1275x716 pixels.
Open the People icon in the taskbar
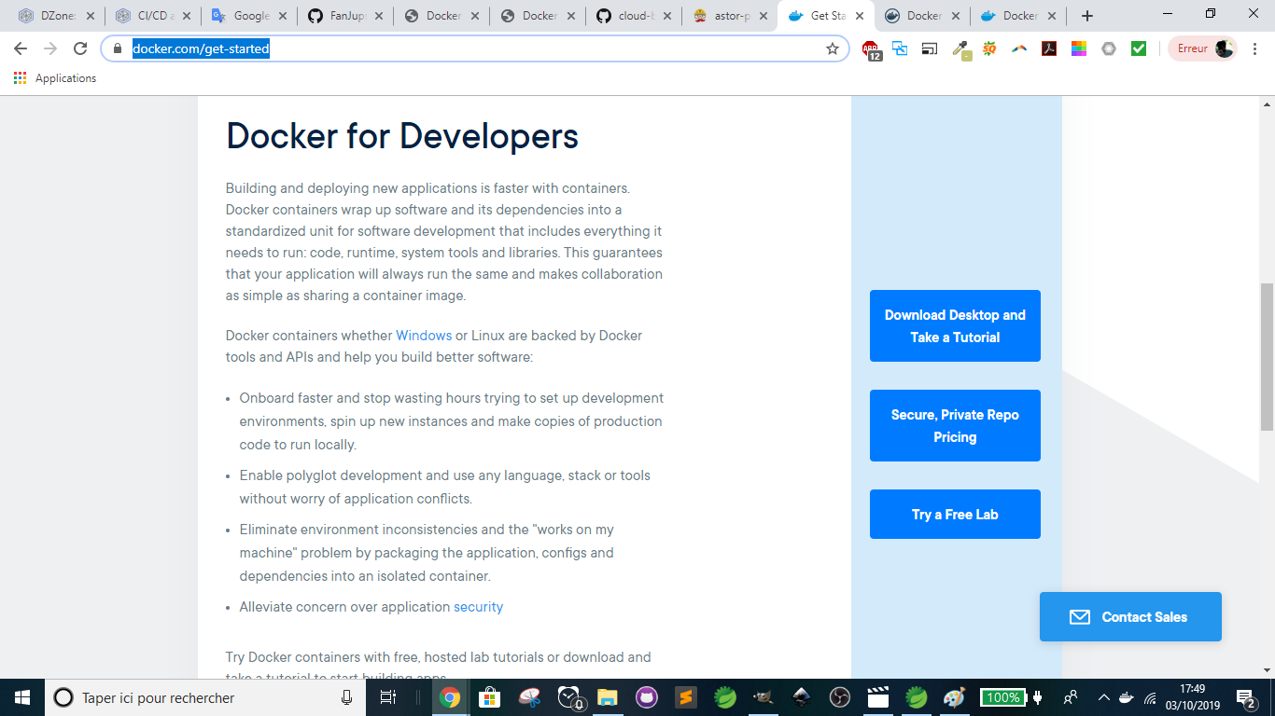coord(1070,697)
